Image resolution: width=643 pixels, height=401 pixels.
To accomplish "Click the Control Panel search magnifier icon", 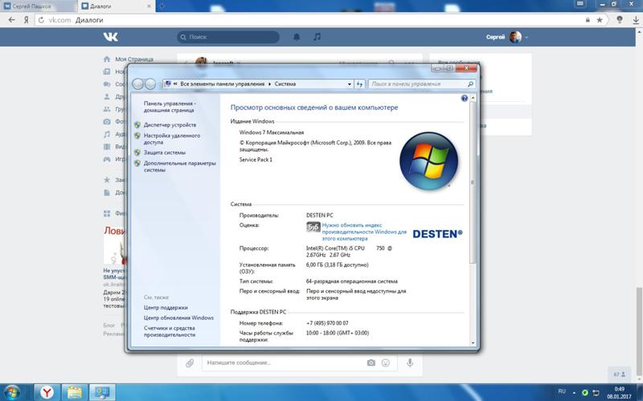I will (471, 84).
